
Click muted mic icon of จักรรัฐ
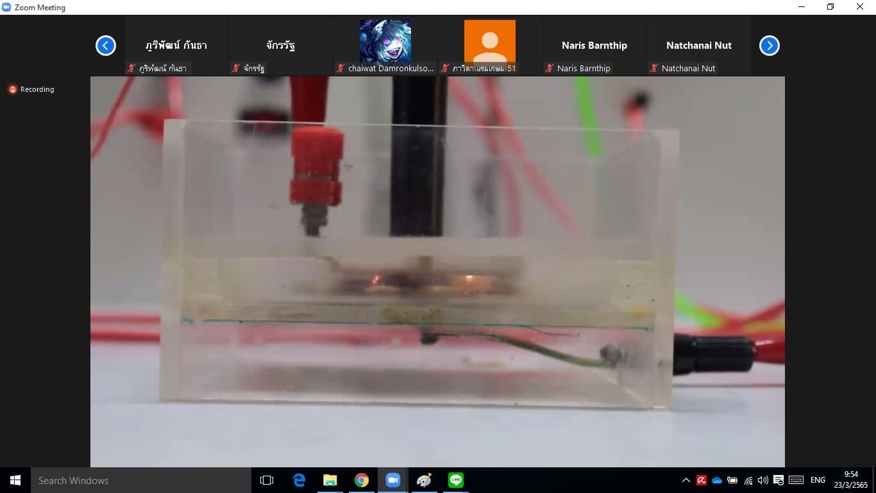tap(236, 68)
